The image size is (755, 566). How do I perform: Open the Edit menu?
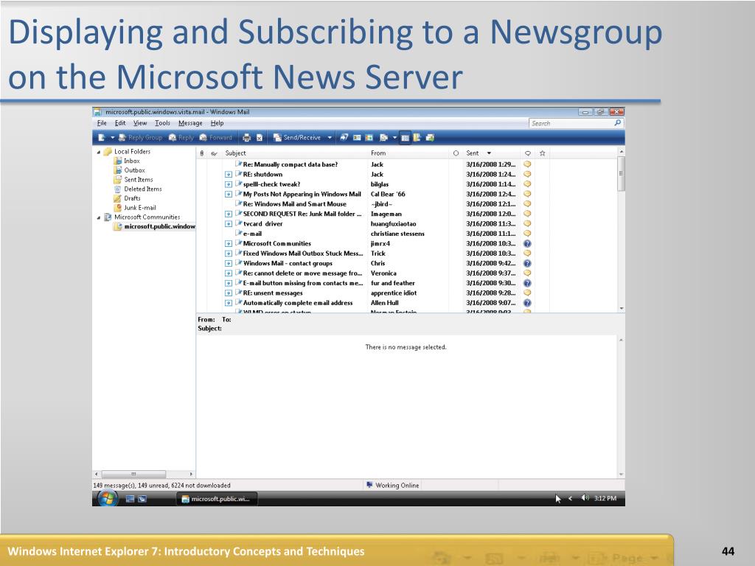[x=120, y=123]
